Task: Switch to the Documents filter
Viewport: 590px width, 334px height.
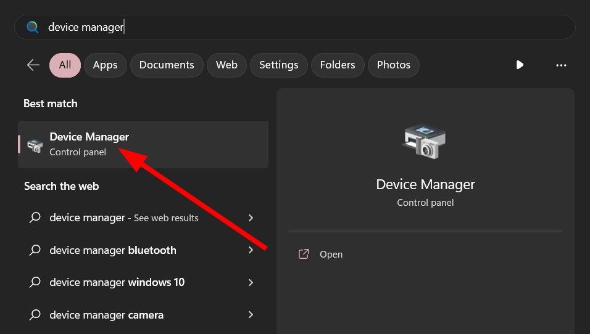Action: [x=167, y=65]
